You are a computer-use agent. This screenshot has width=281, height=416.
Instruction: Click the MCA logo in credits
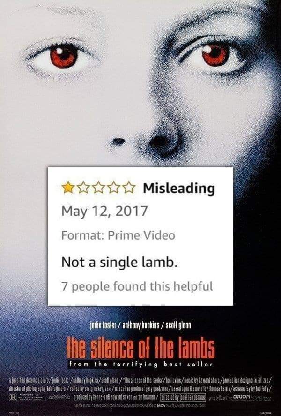click(x=162, y=406)
